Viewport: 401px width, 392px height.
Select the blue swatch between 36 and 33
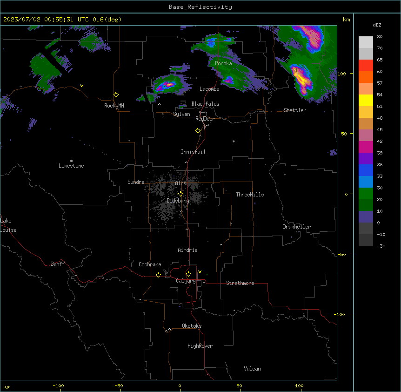(366, 170)
